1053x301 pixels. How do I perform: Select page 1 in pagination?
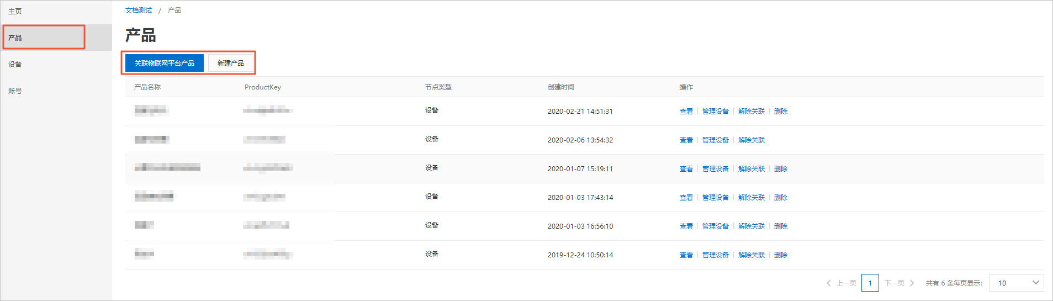[x=870, y=283]
